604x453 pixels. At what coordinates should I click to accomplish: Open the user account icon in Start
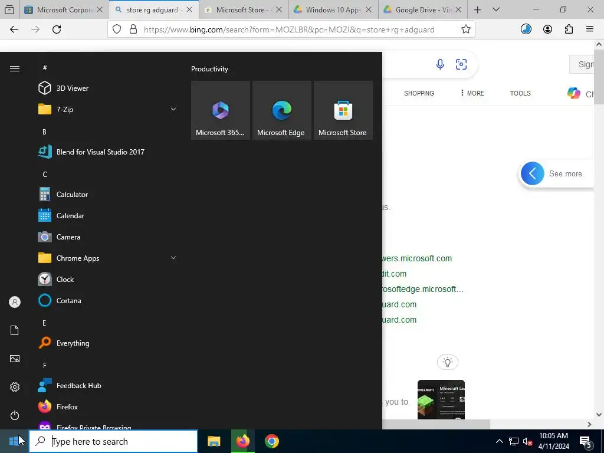pyautogui.click(x=15, y=302)
